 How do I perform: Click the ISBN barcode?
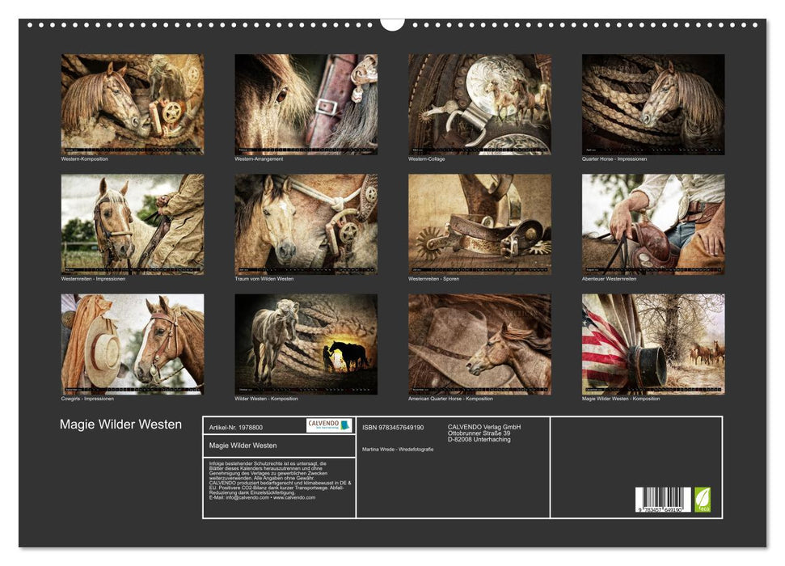(663, 500)
